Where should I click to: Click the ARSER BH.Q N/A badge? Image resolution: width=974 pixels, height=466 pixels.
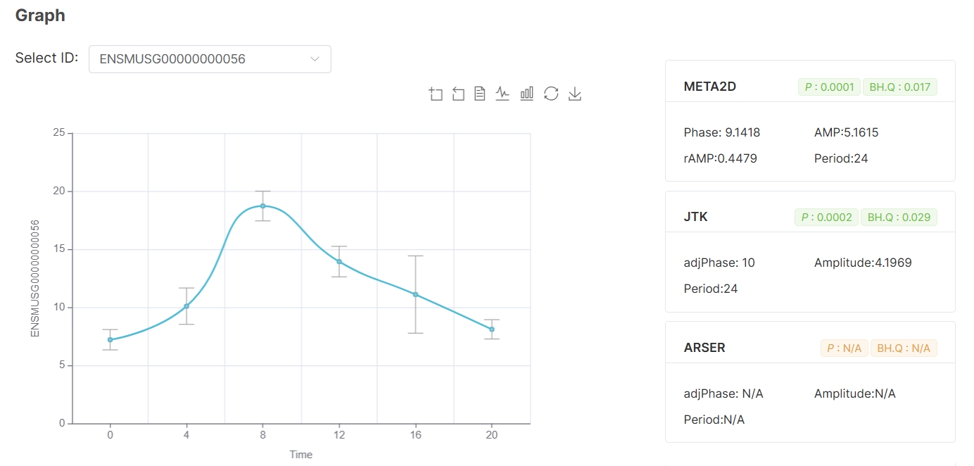pyautogui.click(x=904, y=348)
